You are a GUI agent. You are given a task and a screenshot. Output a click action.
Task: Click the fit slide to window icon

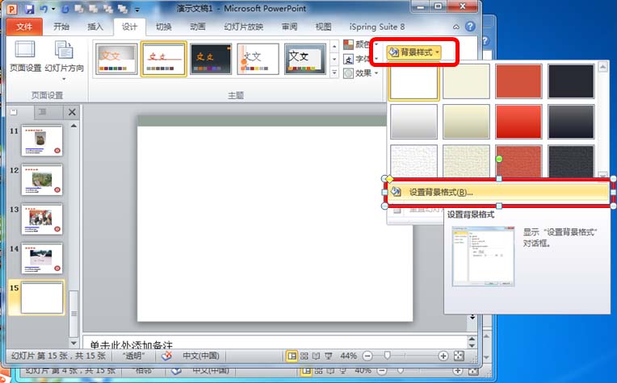(459, 356)
